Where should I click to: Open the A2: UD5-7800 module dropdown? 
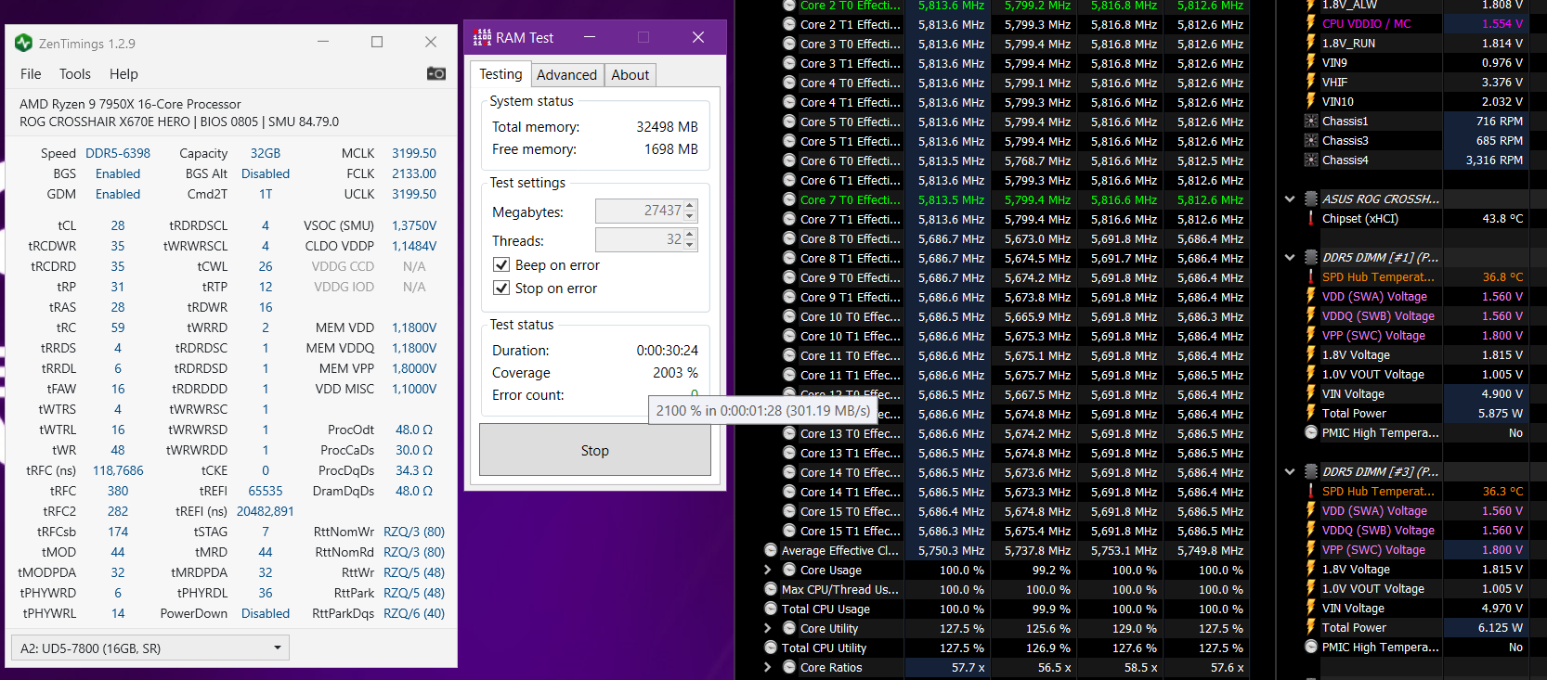150,648
